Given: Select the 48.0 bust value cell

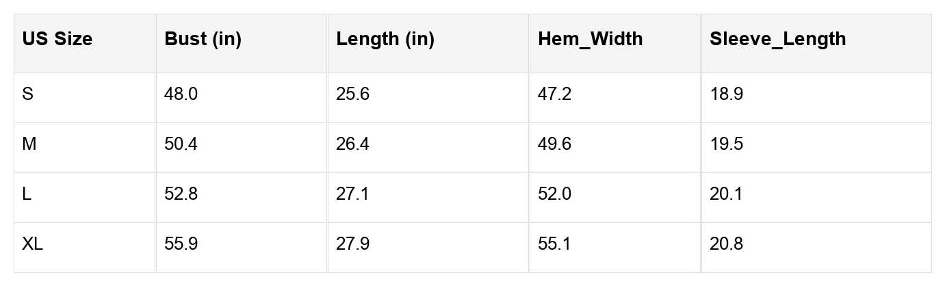Looking at the screenshot, I should point(181,94).
